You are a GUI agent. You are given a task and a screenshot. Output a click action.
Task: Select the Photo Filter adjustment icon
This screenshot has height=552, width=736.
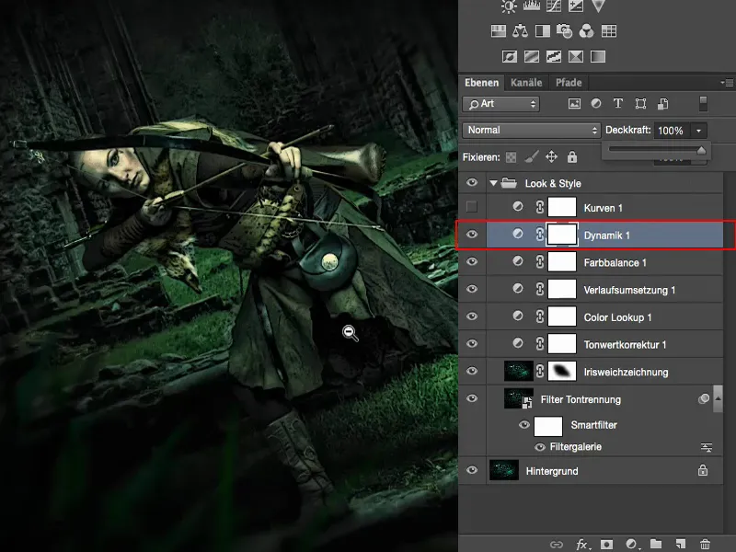(566, 30)
